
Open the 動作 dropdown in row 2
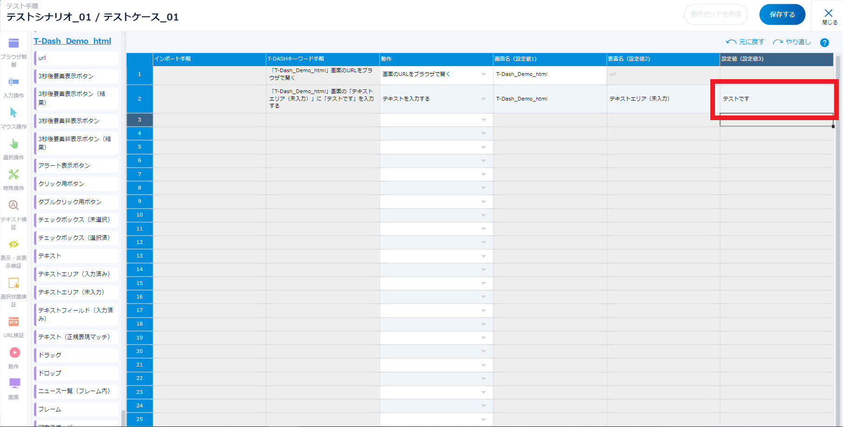(483, 99)
